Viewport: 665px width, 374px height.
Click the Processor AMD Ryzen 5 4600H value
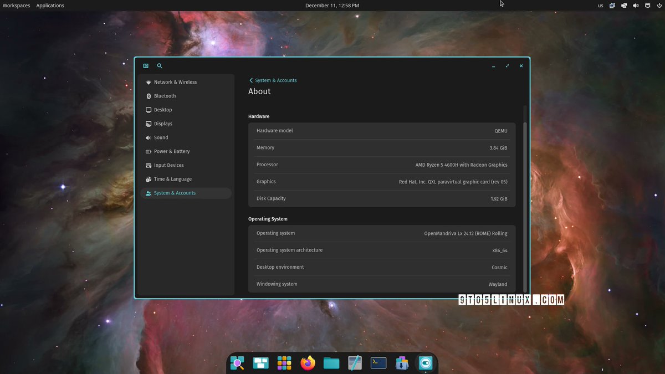461,165
